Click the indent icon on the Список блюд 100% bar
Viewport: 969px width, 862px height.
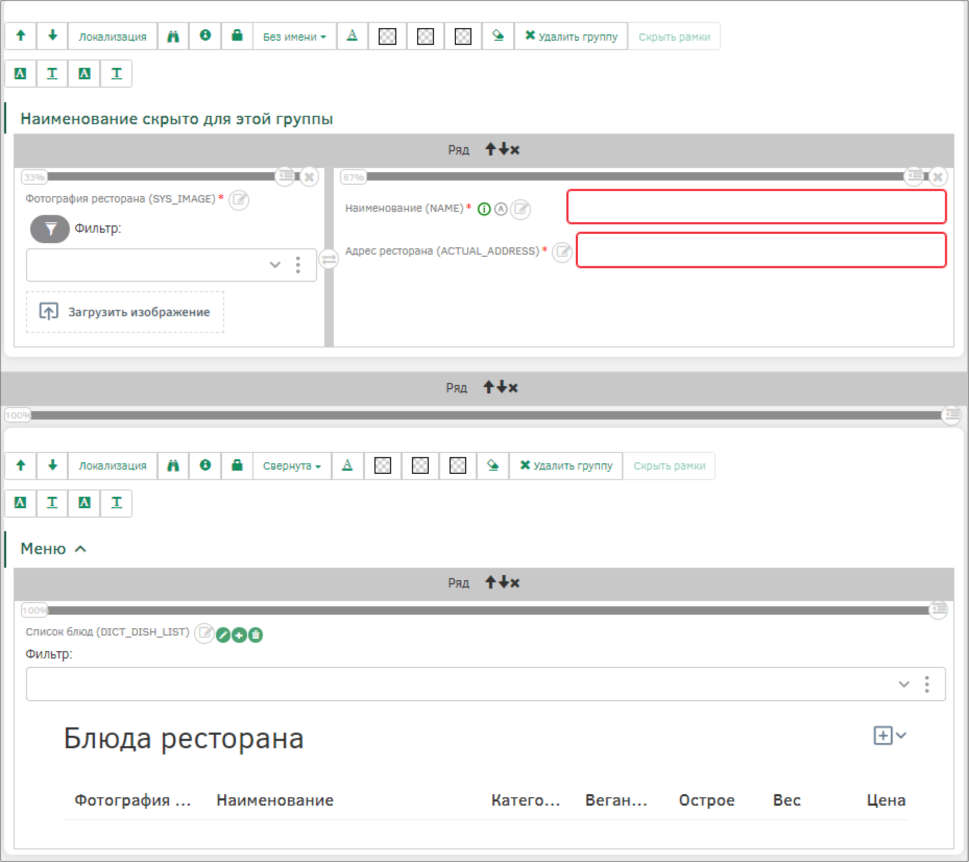click(938, 609)
